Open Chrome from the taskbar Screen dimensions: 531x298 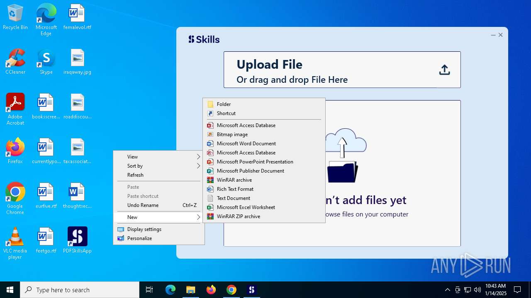pos(231,290)
